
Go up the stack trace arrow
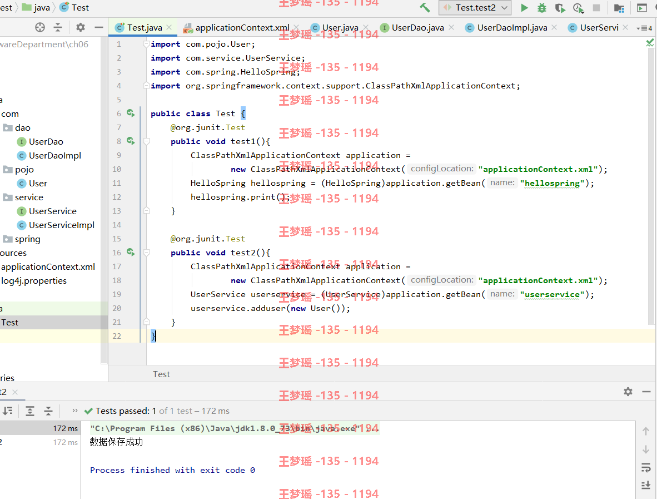[x=646, y=431]
